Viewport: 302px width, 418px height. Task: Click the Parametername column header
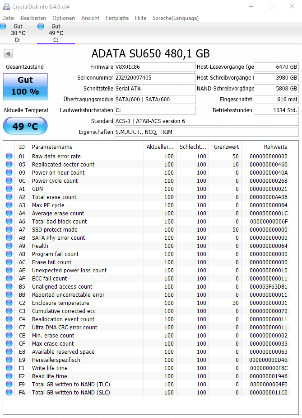(86, 147)
